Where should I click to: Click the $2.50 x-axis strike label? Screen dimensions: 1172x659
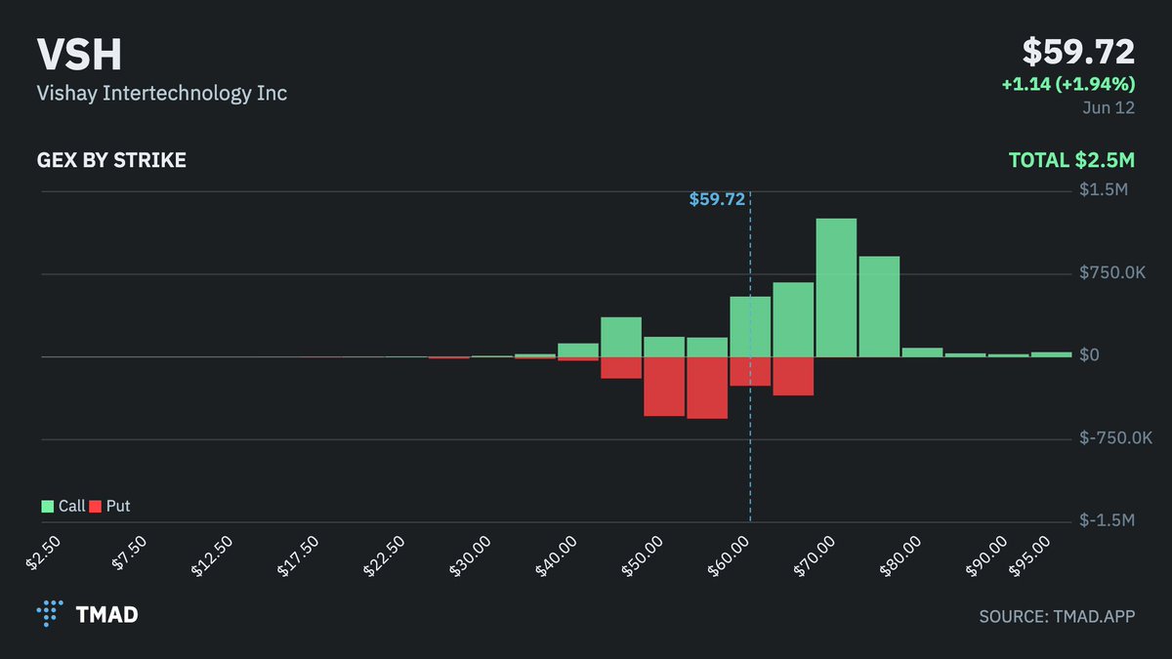(45, 552)
